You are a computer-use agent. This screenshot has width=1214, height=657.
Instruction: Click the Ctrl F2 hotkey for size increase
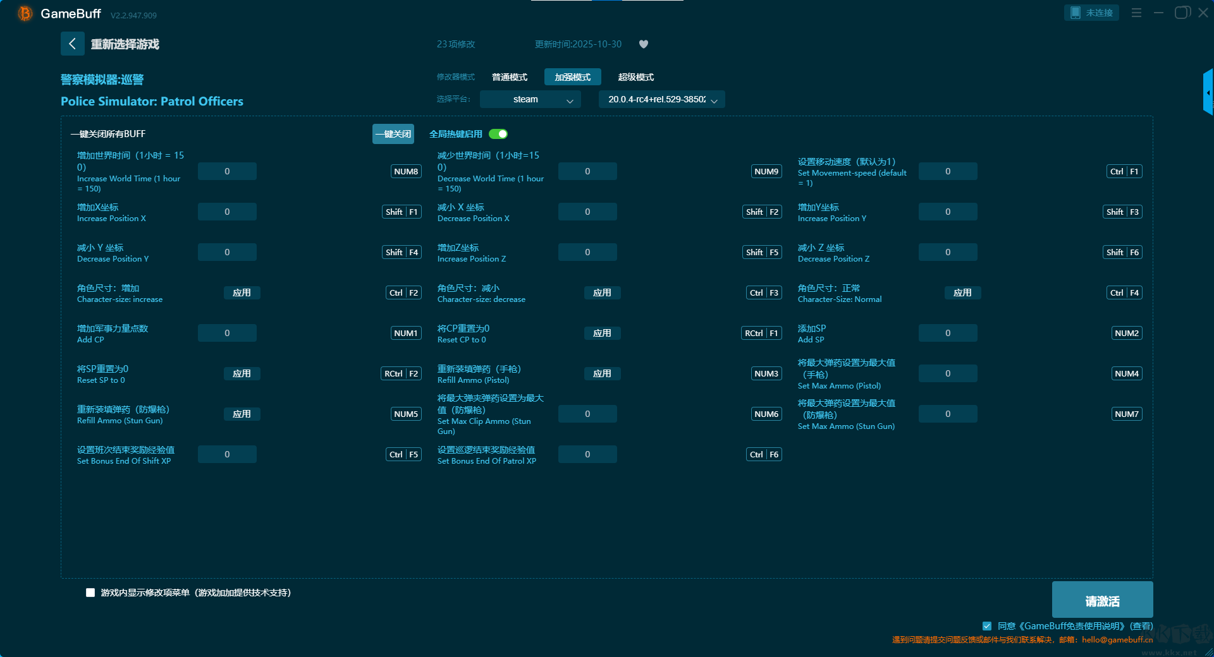[404, 292]
